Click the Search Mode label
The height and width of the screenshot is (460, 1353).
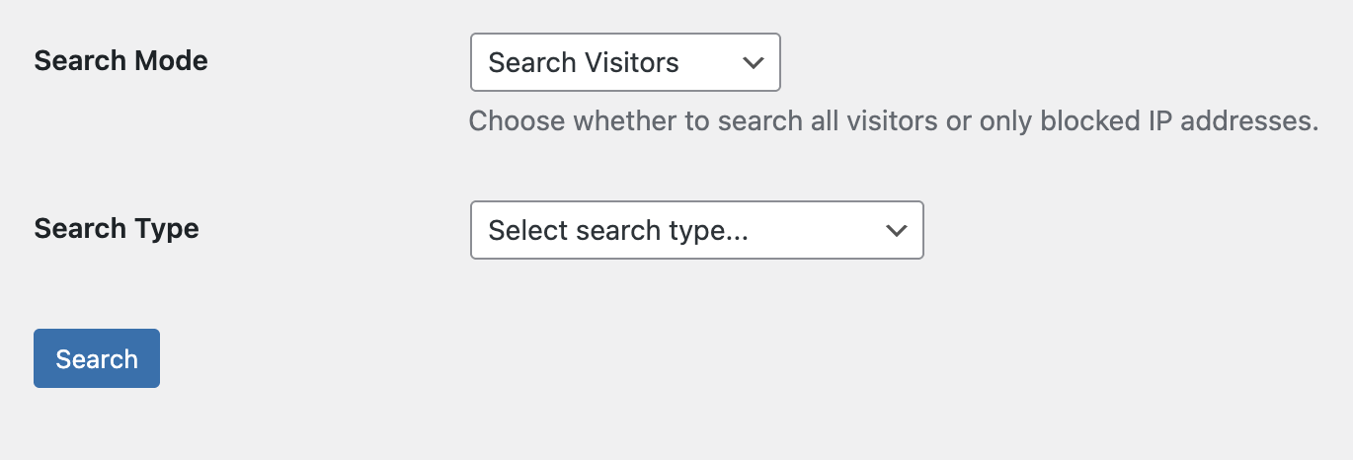120,61
